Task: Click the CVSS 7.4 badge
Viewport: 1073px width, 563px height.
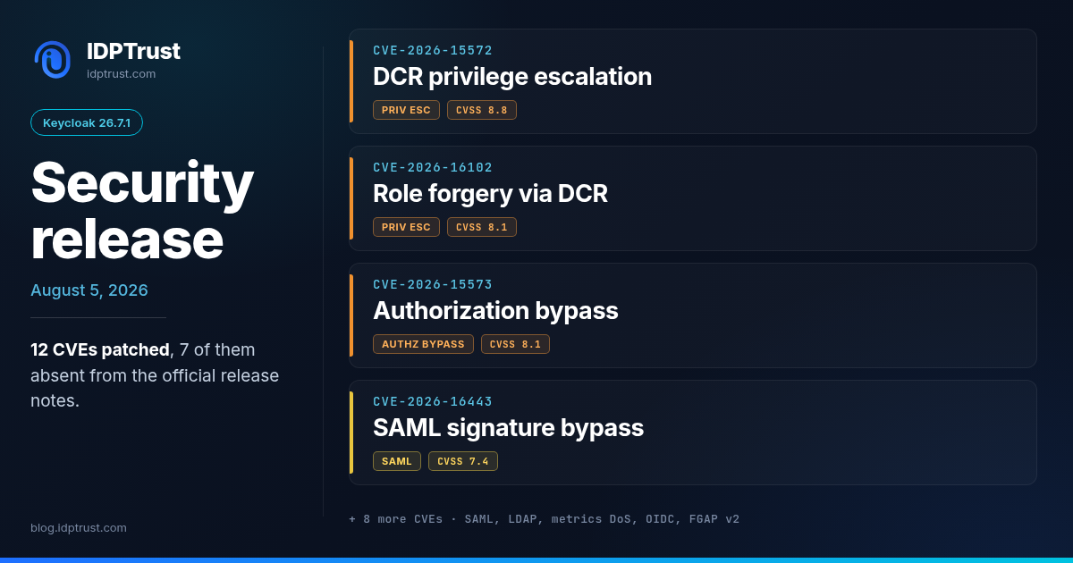Action: click(x=463, y=461)
